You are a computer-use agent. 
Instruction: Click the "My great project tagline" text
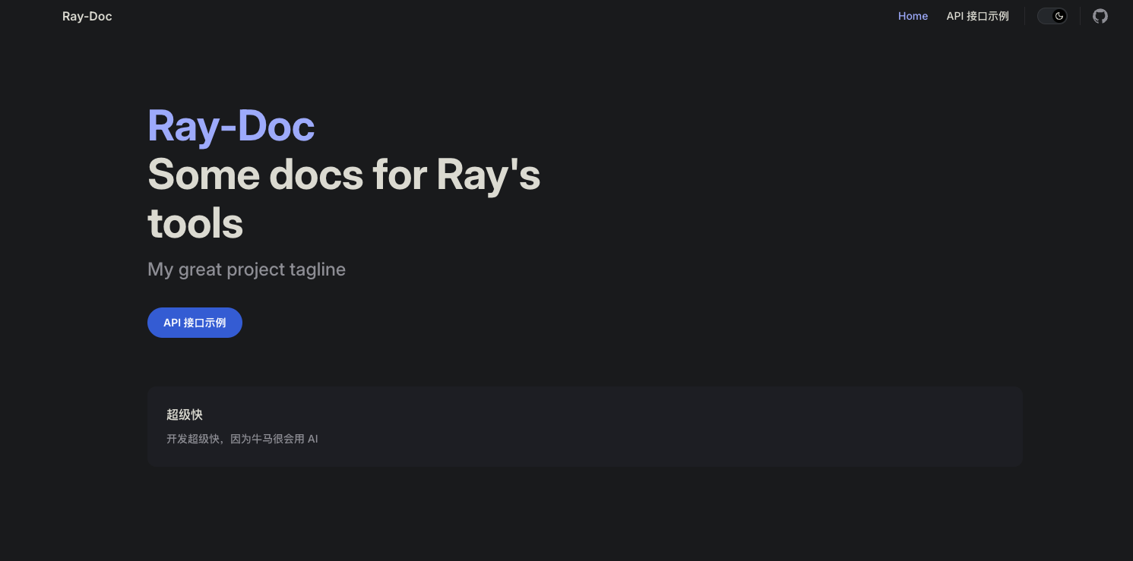click(x=246, y=269)
